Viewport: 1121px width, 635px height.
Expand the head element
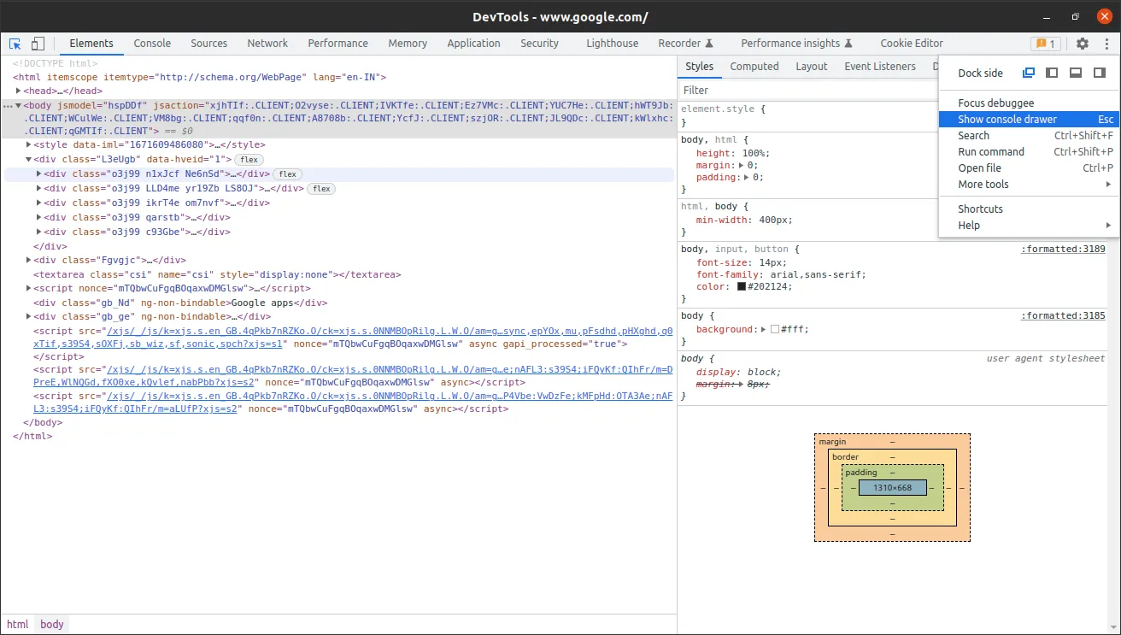tap(19, 91)
